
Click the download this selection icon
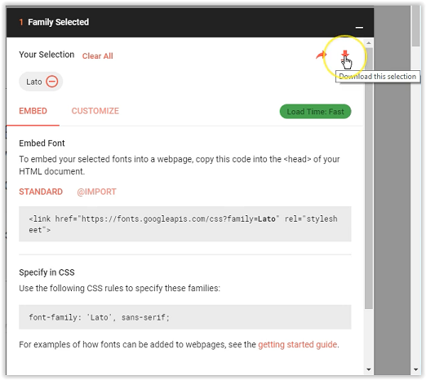tap(345, 55)
